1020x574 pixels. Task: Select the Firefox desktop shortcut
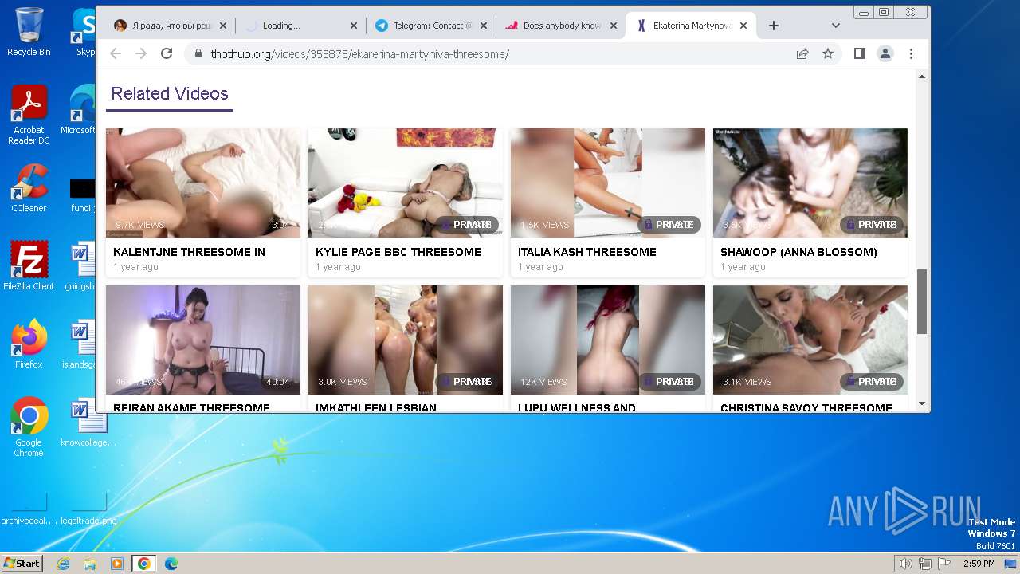[x=29, y=344]
